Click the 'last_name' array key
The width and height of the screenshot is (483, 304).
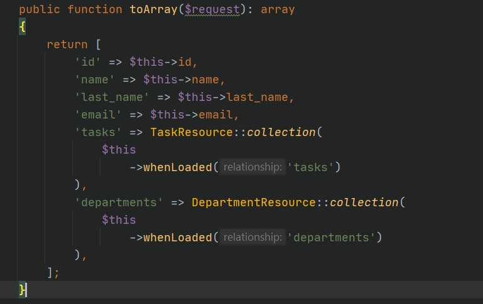(112, 97)
